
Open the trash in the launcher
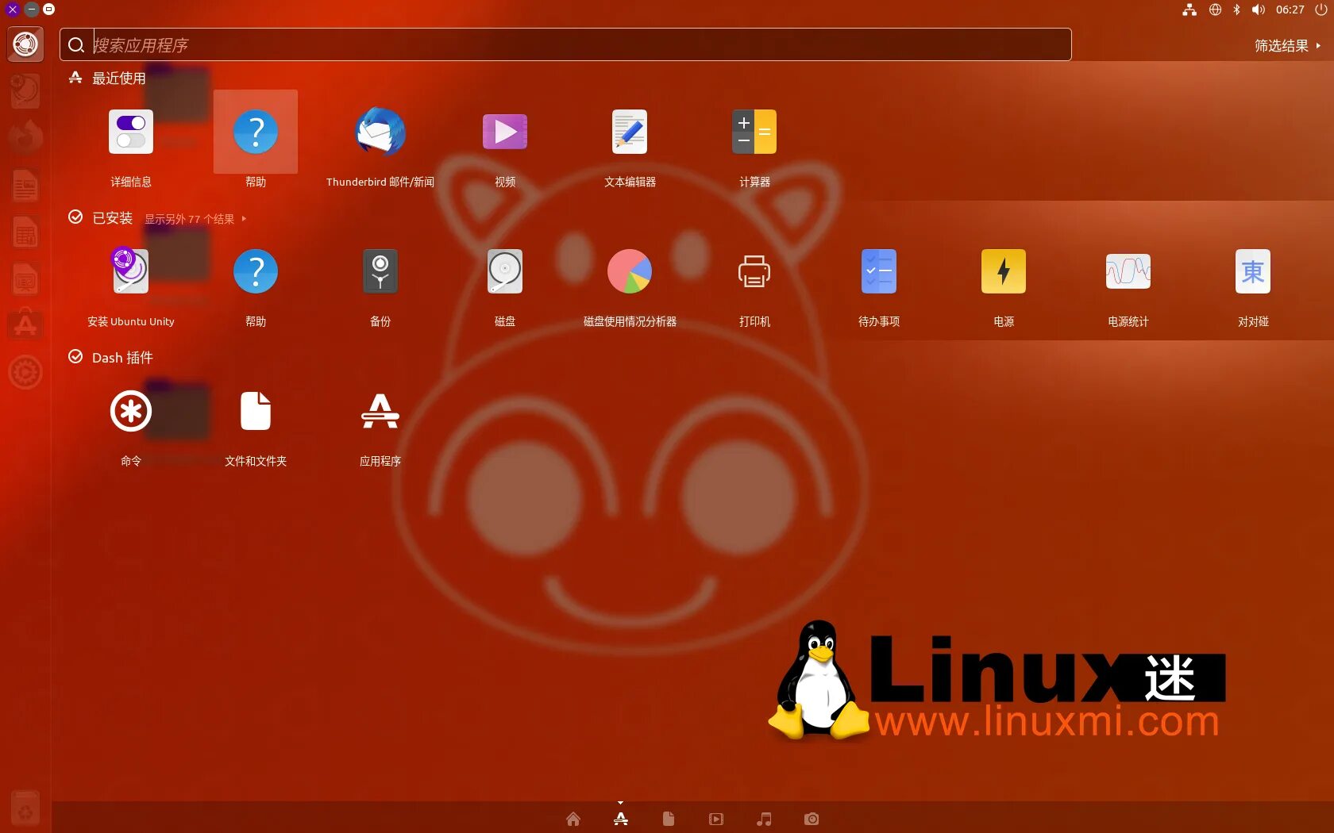tap(25, 809)
